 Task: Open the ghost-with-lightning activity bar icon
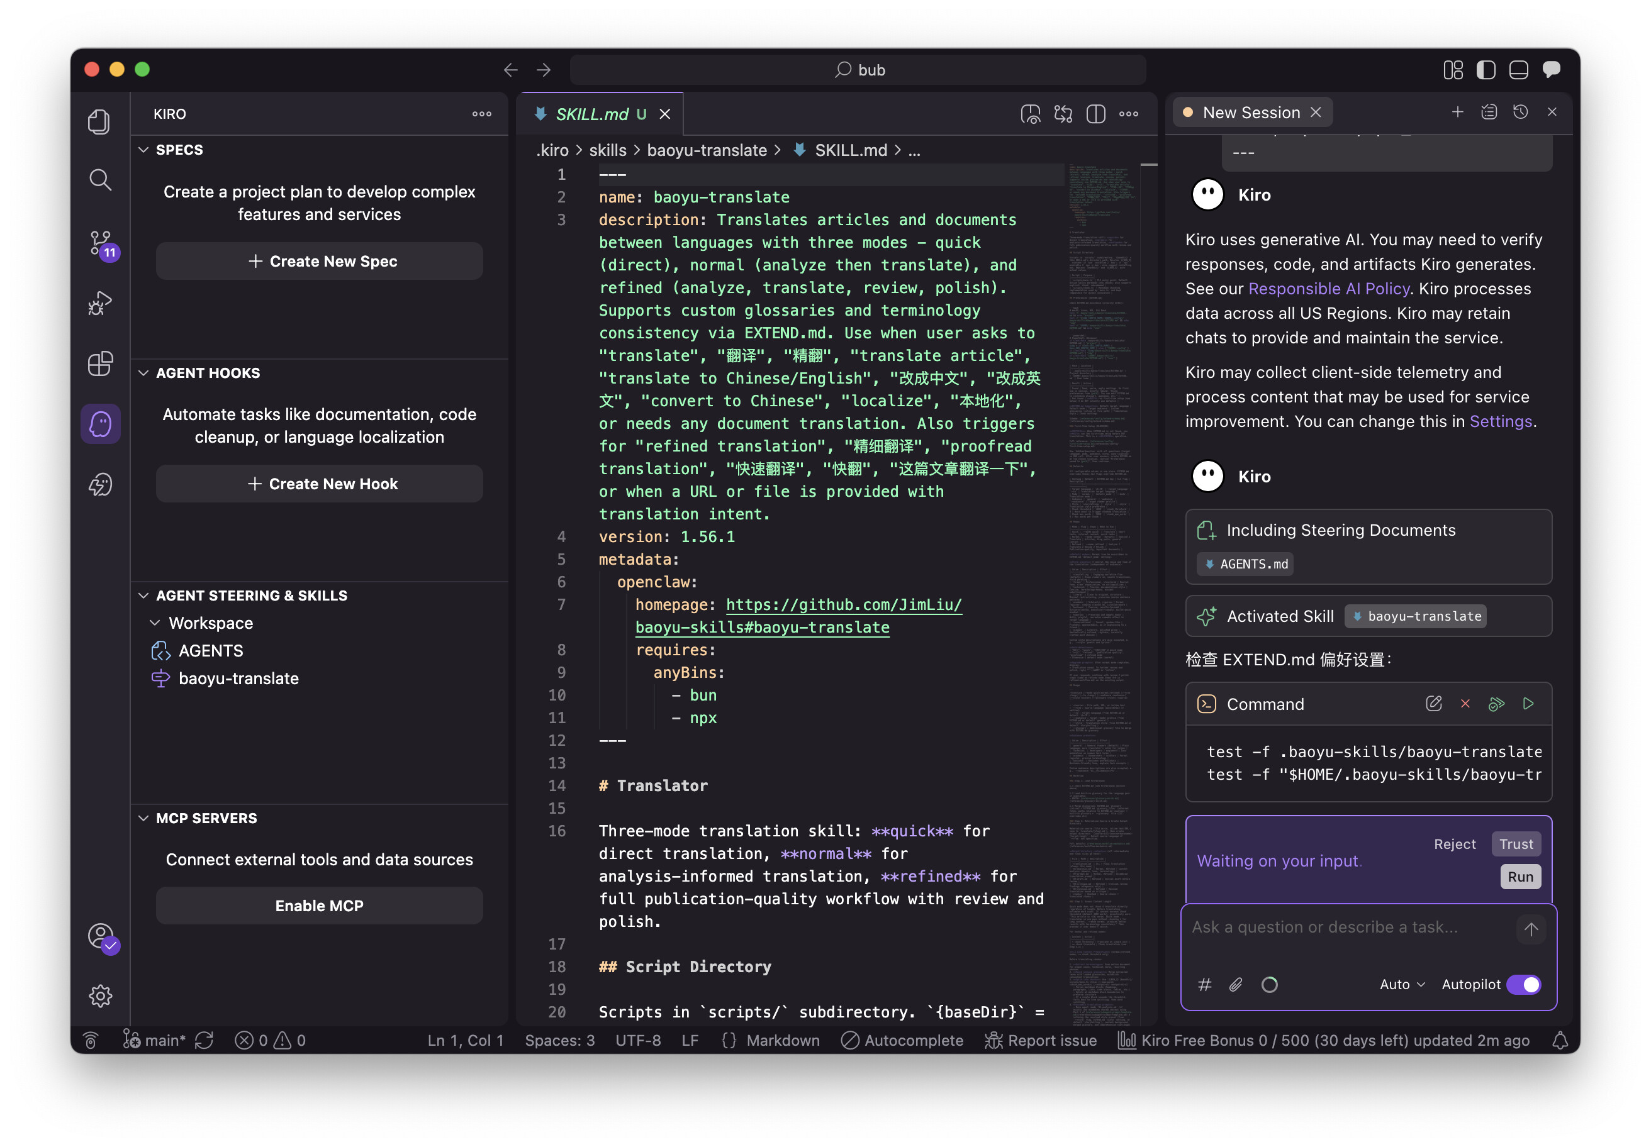tap(100, 484)
